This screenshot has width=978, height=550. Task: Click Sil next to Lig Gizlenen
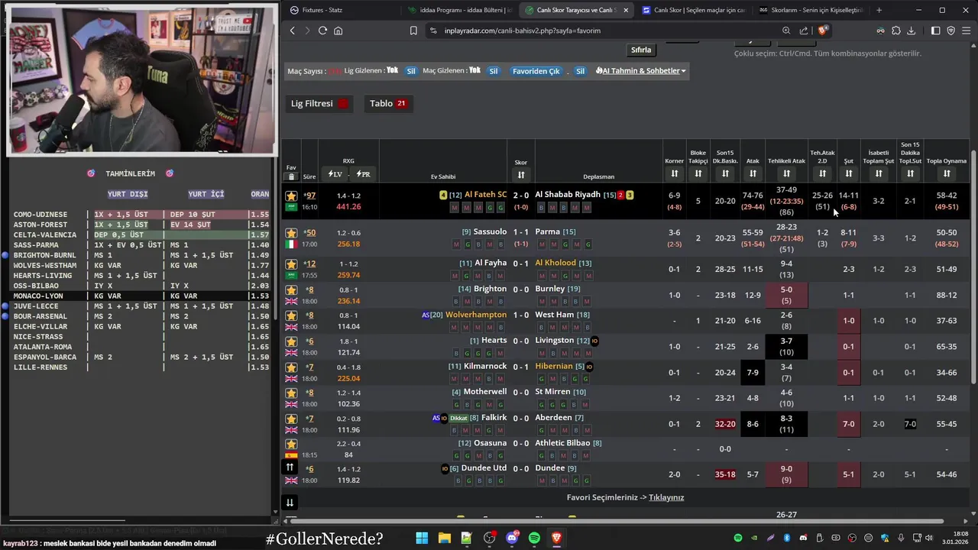[411, 71]
